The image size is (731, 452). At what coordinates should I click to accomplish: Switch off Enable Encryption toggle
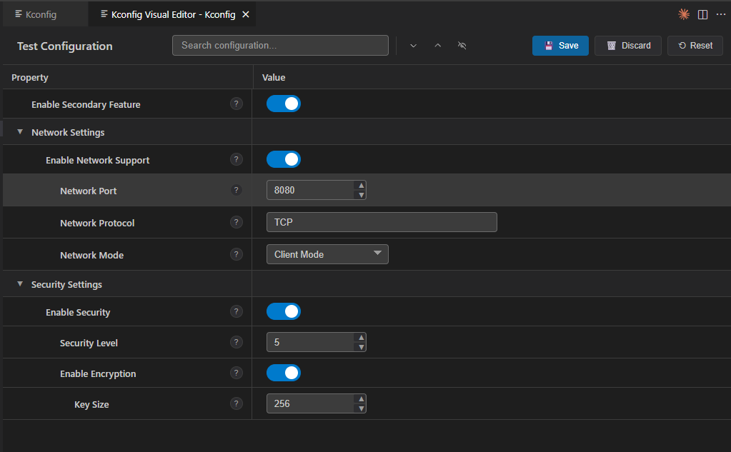[x=284, y=373]
